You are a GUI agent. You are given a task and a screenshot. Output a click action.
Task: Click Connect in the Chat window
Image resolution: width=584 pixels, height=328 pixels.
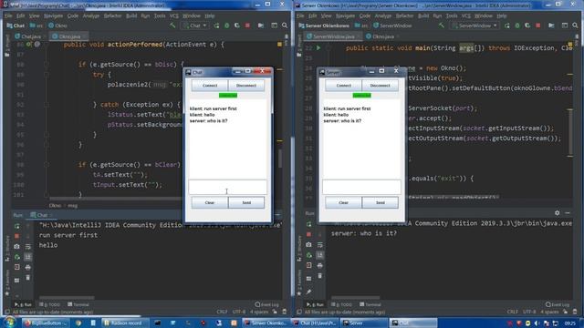(210, 86)
